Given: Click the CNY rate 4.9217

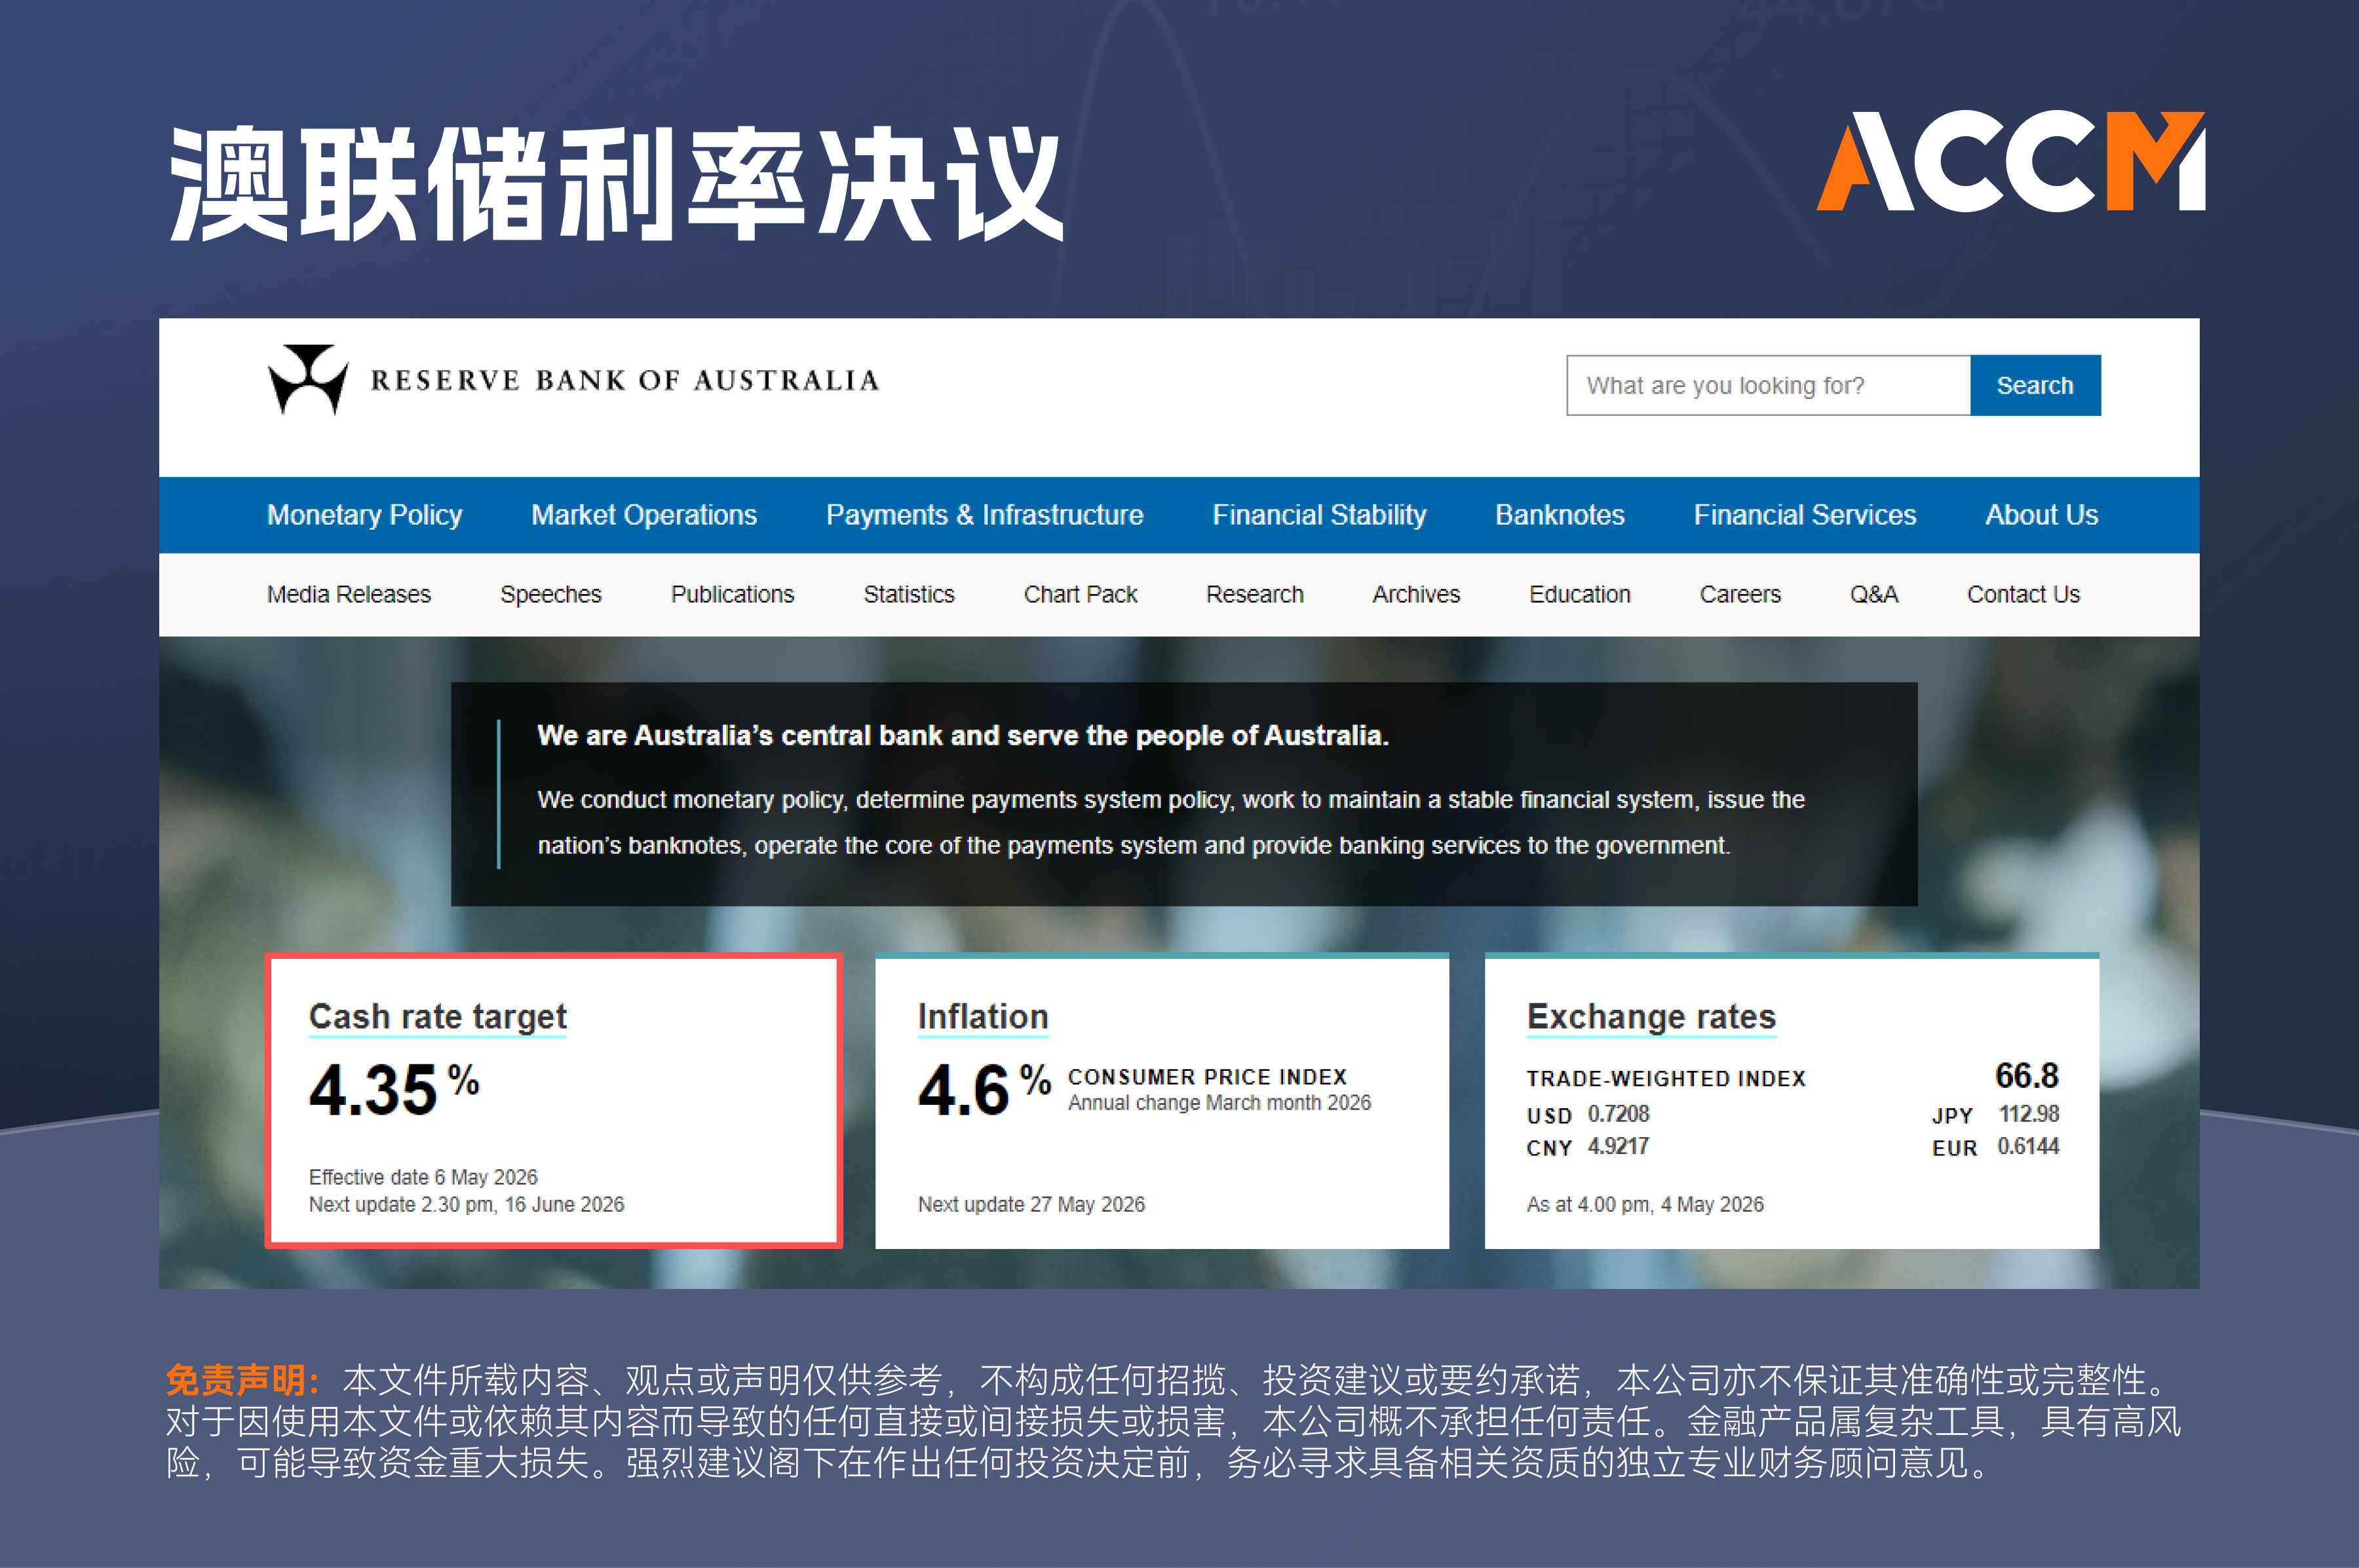Looking at the screenshot, I should [1618, 1146].
